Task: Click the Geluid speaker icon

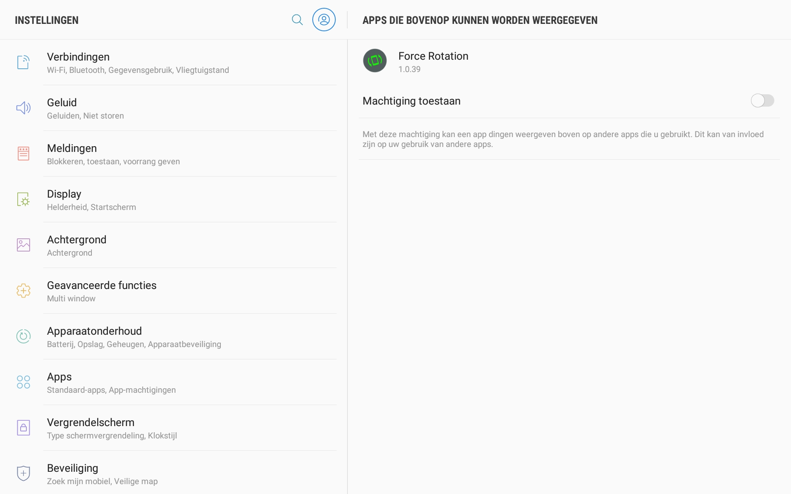Action: 23,108
